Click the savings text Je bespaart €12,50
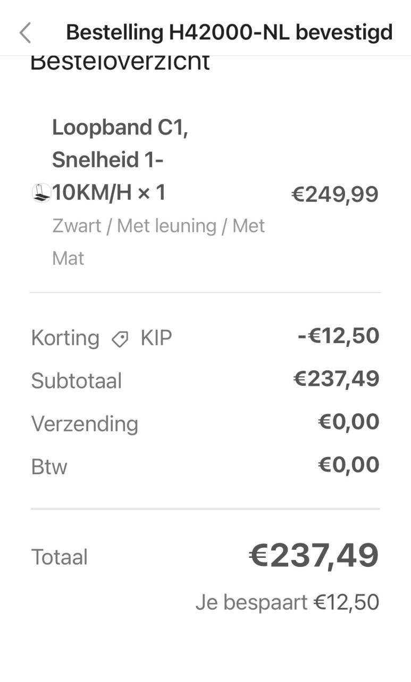The image size is (411, 682). 288,602
